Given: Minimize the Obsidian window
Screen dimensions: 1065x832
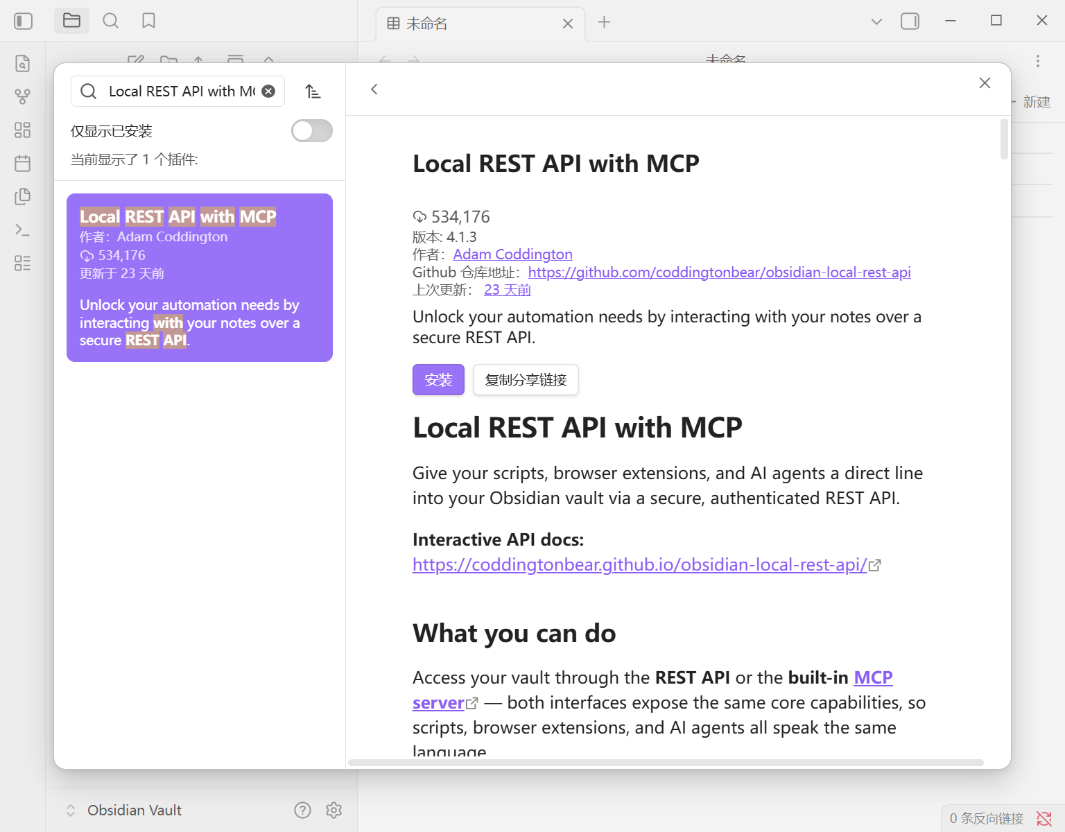Looking at the screenshot, I should tap(951, 21).
